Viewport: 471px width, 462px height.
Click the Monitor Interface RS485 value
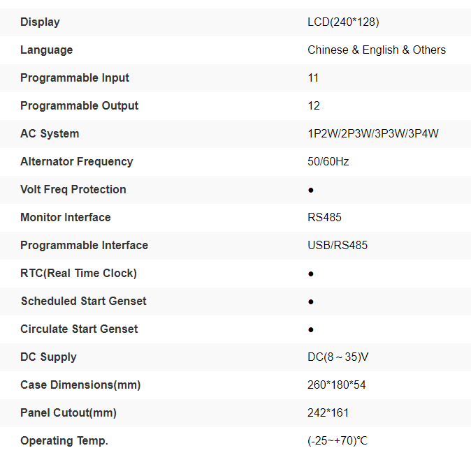(x=324, y=218)
